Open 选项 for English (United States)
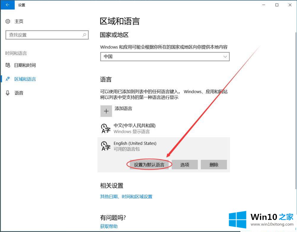 tap(185, 165)
